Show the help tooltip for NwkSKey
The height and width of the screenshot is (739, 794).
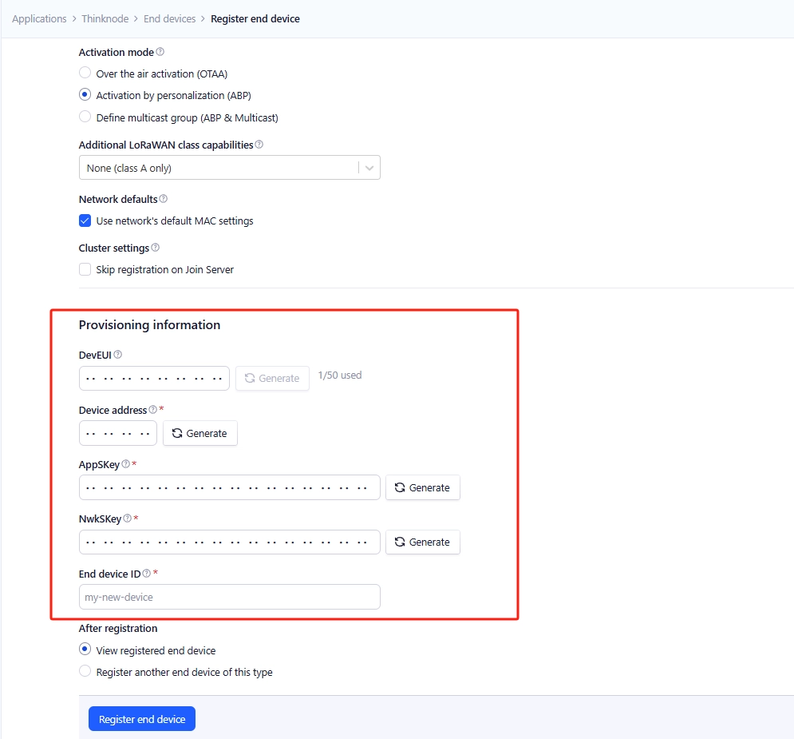coord(127,518)
